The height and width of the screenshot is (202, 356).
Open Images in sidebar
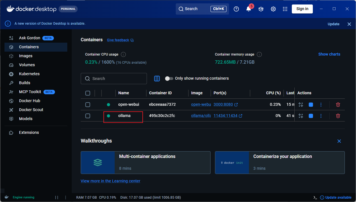click(x=36, y=56)
